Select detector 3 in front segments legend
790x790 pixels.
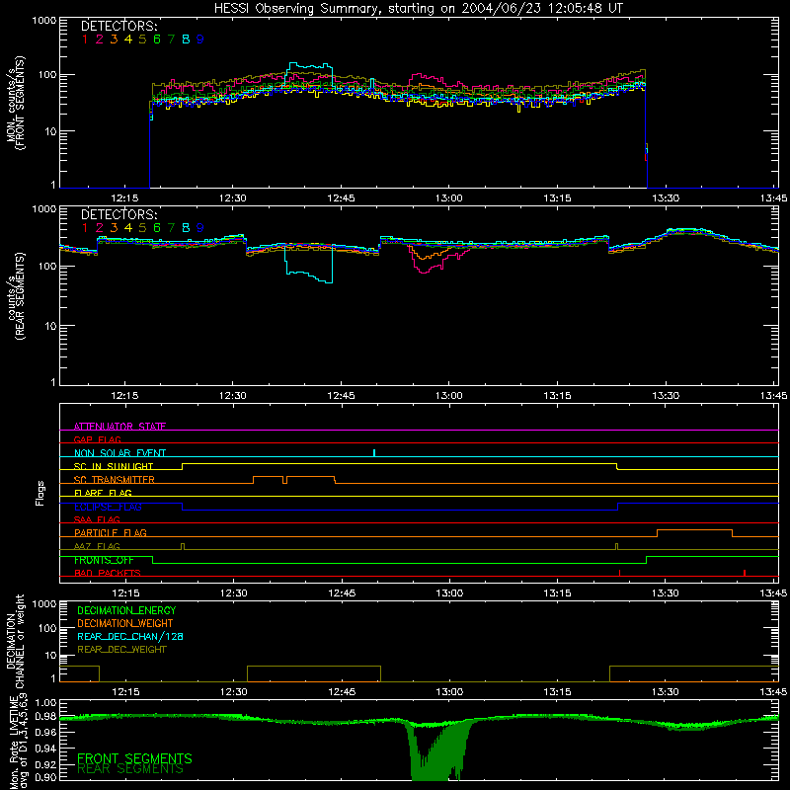click(114, 39)
